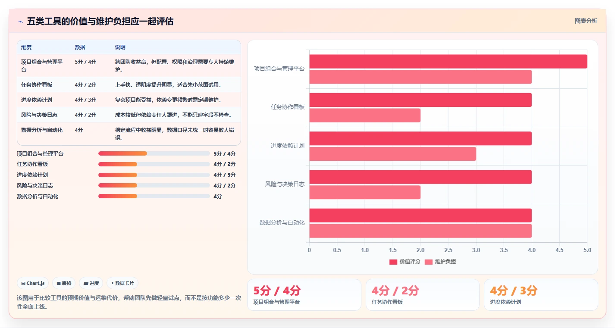Open the 4分 / 3分 进度依赖计划 data card
Image resolution: width=615 pixels, height=328 pixels.
[541, 295]
